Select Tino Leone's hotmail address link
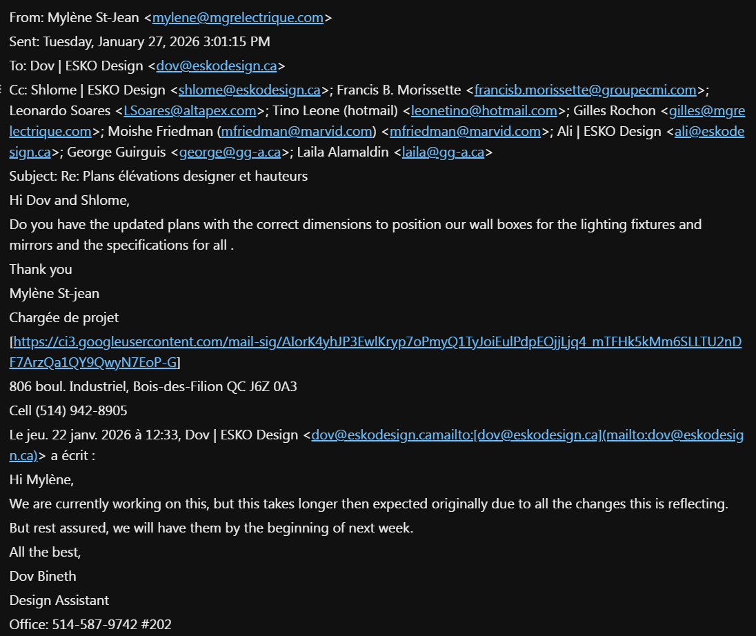Image resolution: width=756 pixels, height=636 pixels. tap(484, 110)
